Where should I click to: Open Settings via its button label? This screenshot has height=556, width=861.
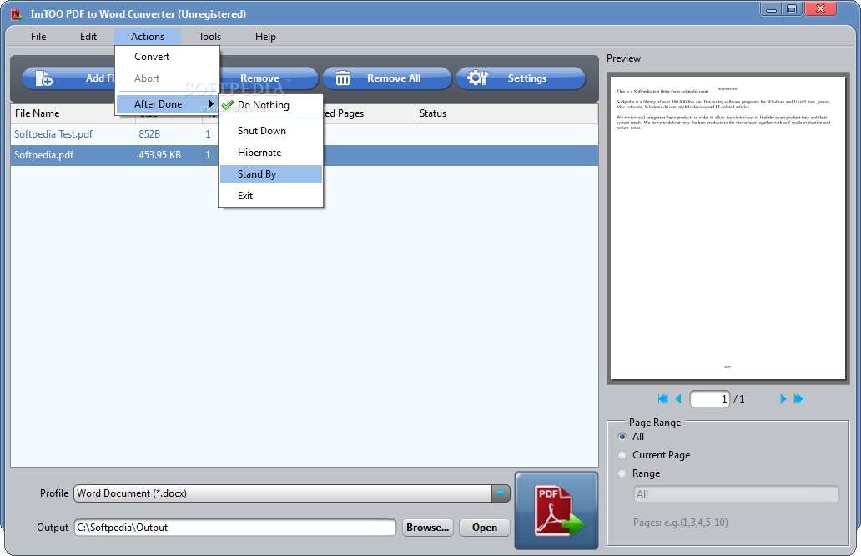point(527,78)
